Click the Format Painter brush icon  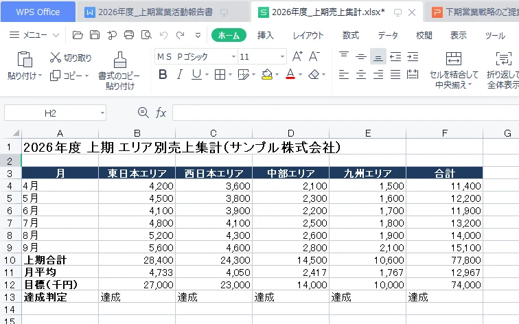coord(120,60)
